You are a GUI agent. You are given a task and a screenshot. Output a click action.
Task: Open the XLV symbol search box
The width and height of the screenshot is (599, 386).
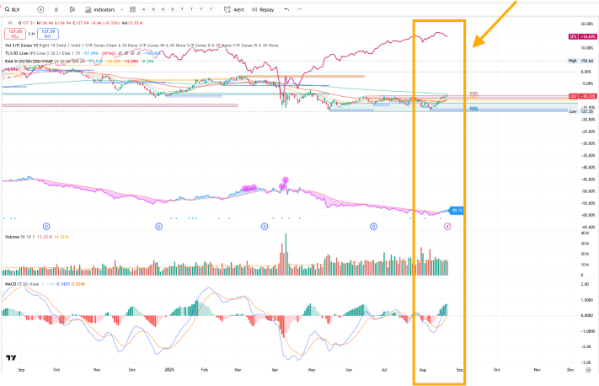point(13,9)
